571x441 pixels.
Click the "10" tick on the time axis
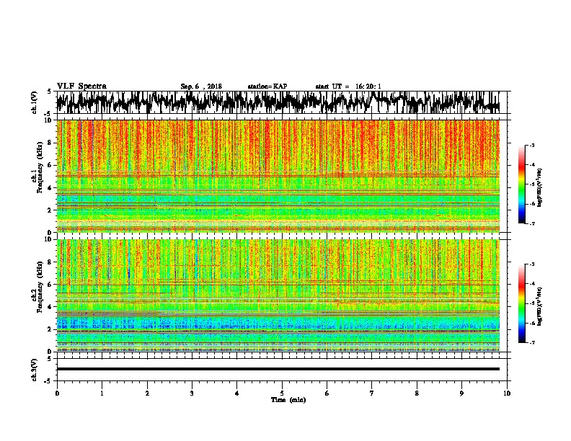coord(507,393)
